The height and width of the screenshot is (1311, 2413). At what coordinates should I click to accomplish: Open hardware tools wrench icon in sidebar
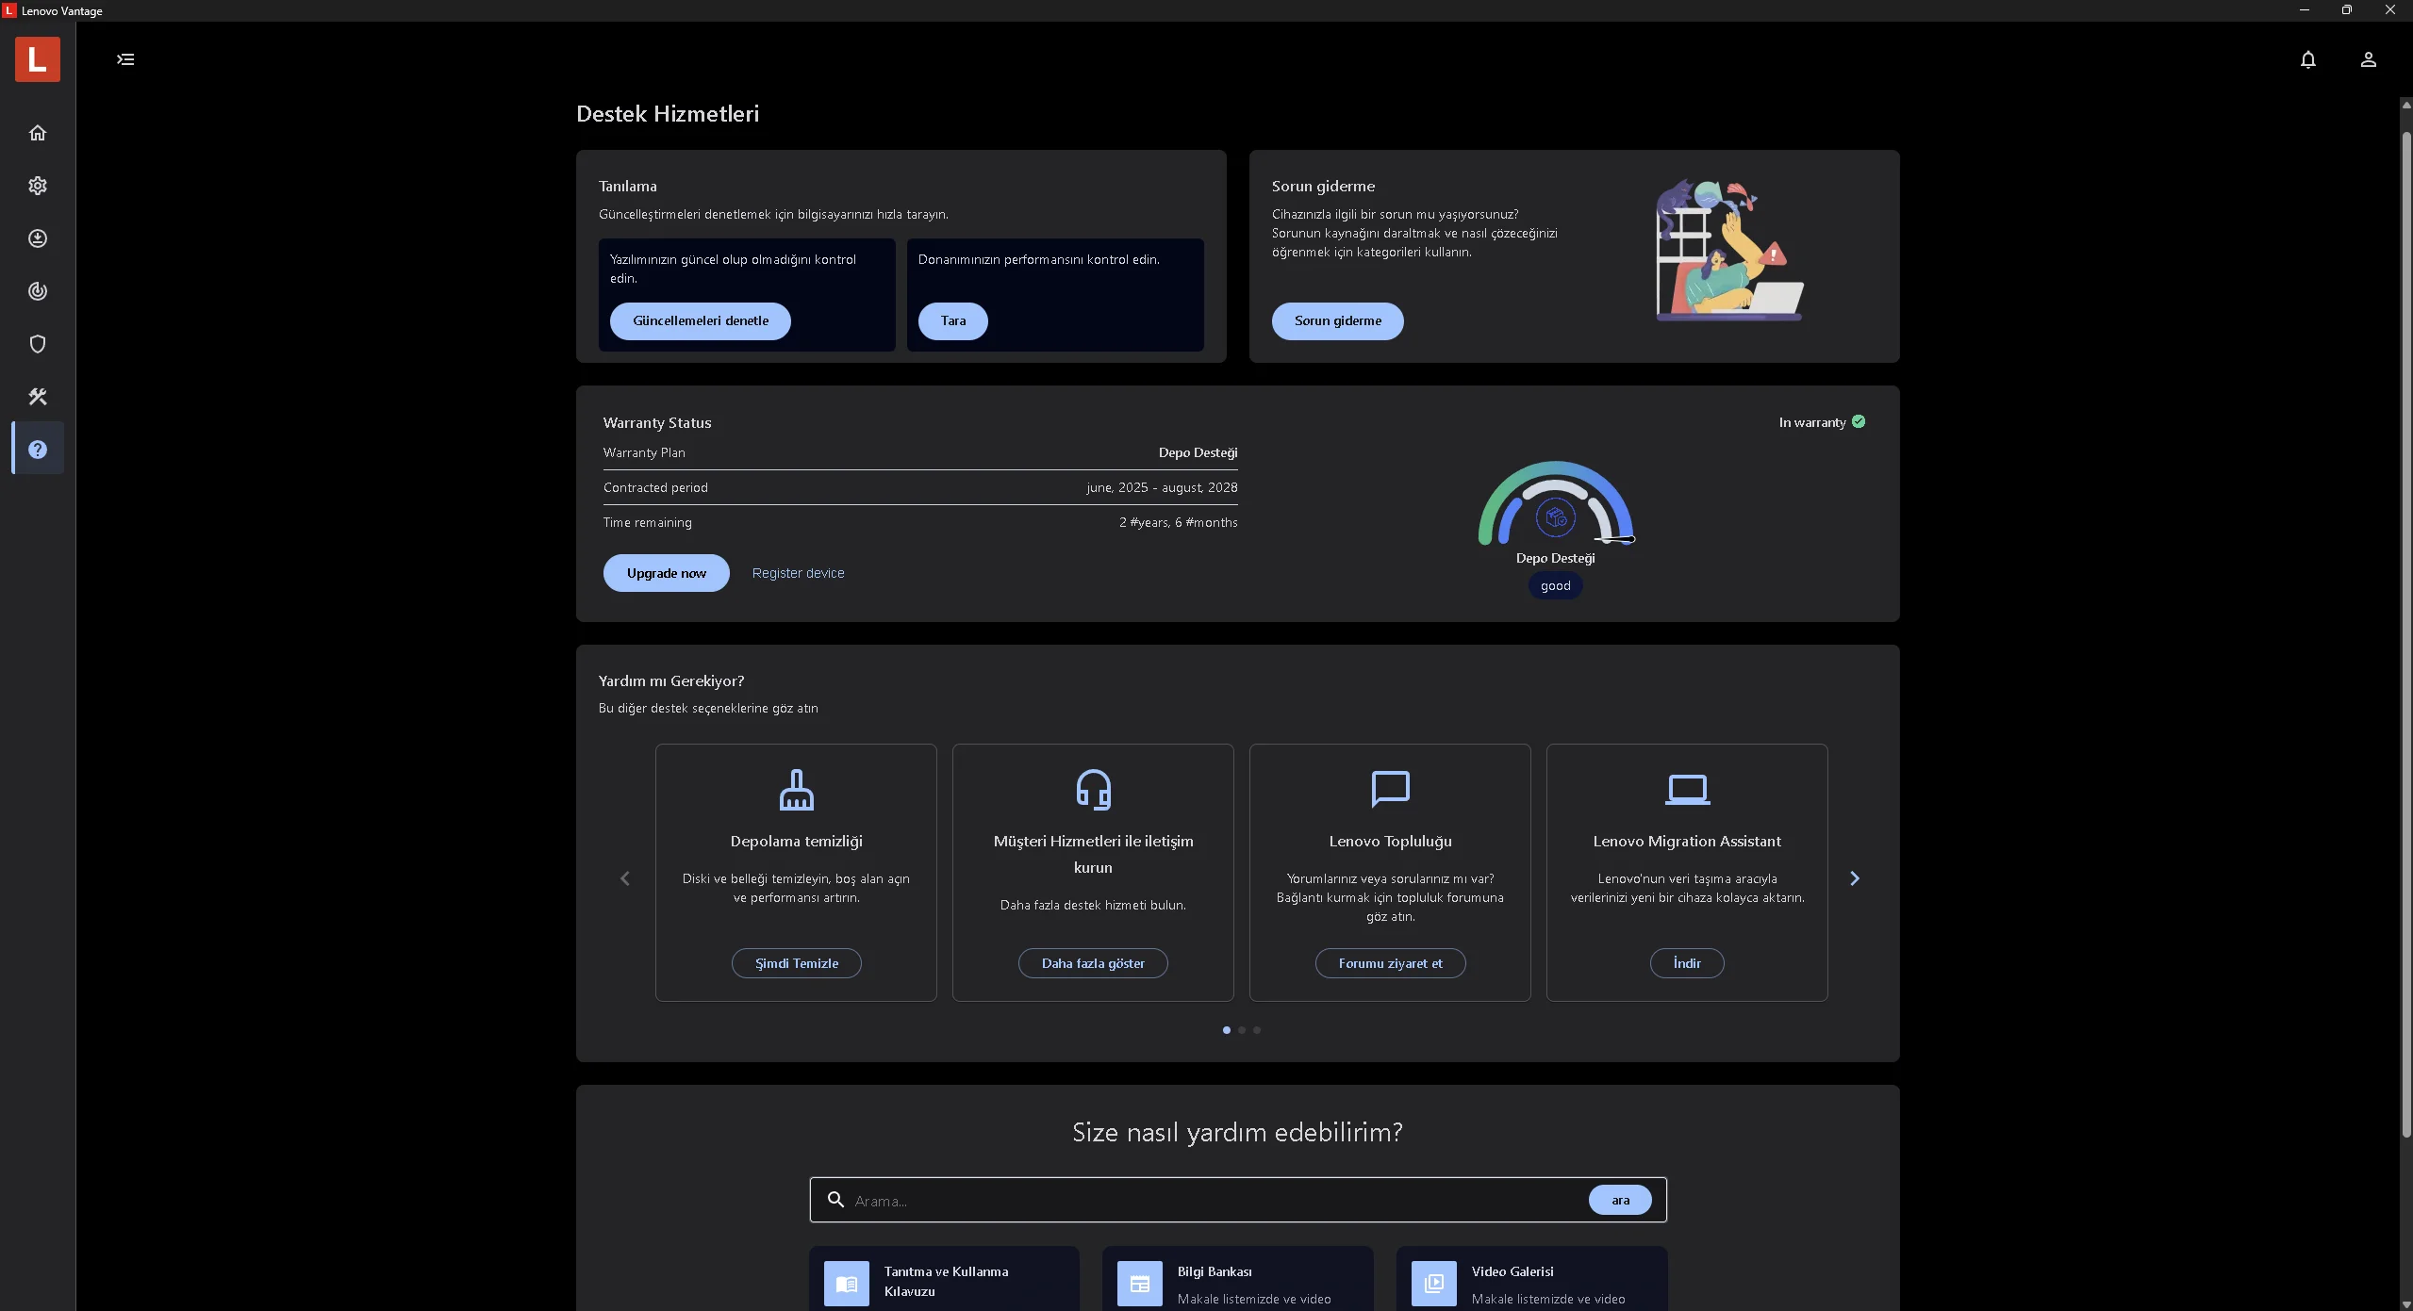pyautogui.click(x=38, y=397)
